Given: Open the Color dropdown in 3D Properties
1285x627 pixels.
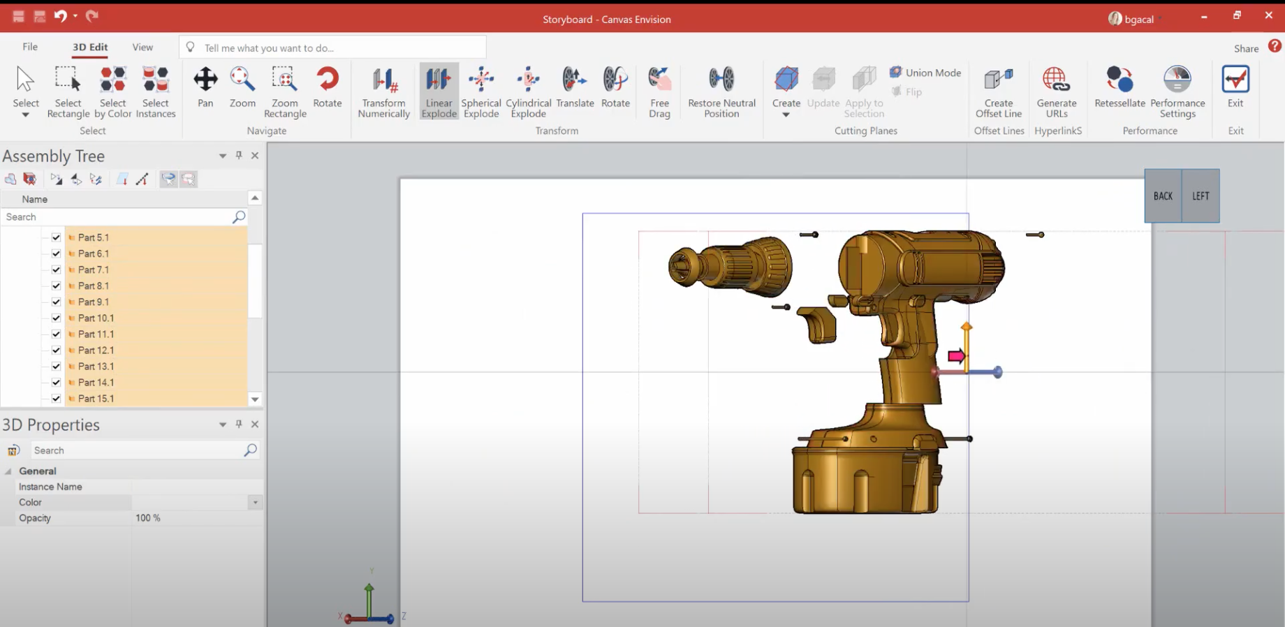Looking at the screenshot, I should tap(255, 503).
